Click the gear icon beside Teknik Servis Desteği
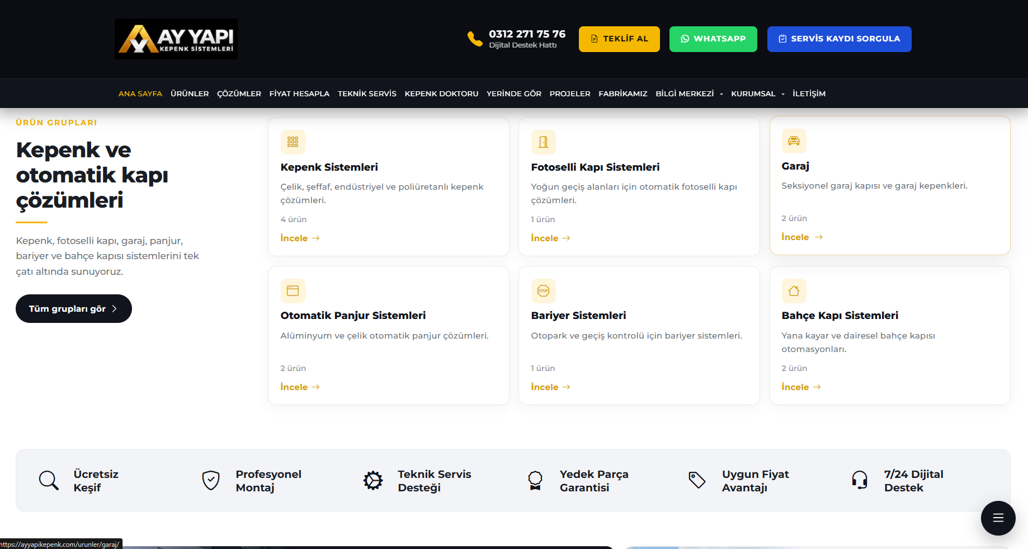The height and width of the screenshot is (549, 1028). point(373,480)
